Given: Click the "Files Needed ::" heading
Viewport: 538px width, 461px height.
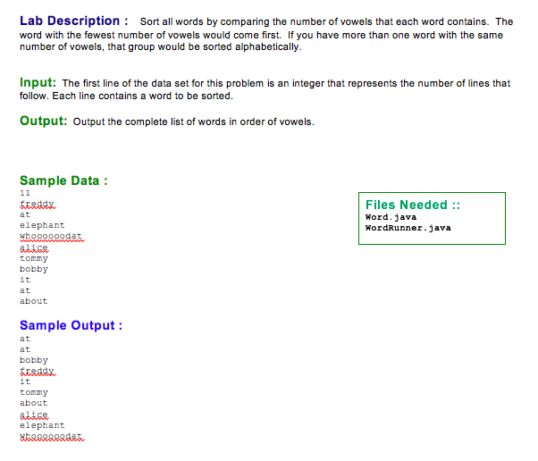Looking at the screenshot, I should point(413,205).
